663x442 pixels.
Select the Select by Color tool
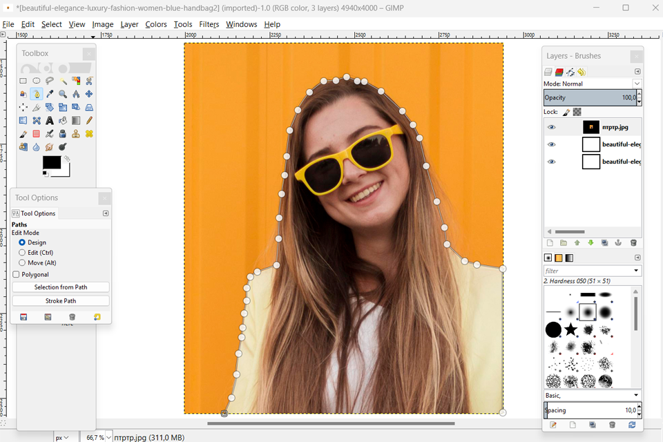coord(76,81)
